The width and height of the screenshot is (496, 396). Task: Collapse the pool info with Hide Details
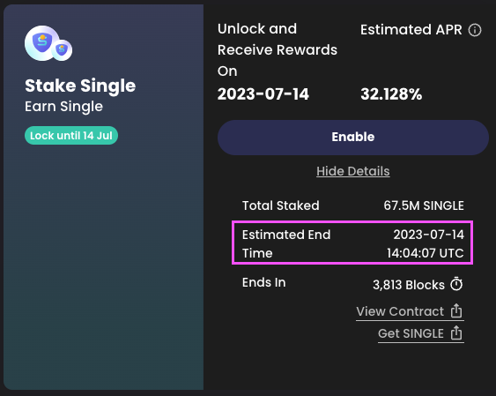pyautogui.click(x=353, y=171)
